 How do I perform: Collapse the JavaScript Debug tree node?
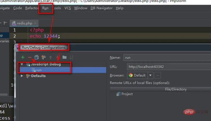[22, 65]
